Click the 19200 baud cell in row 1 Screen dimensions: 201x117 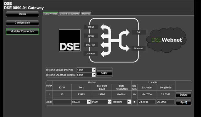[101, 94]
